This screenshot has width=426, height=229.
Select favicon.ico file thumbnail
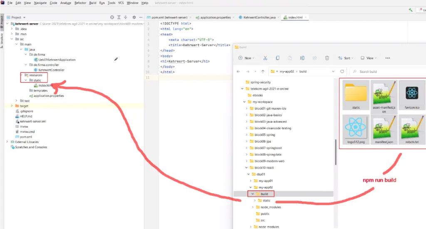(412, 95)
